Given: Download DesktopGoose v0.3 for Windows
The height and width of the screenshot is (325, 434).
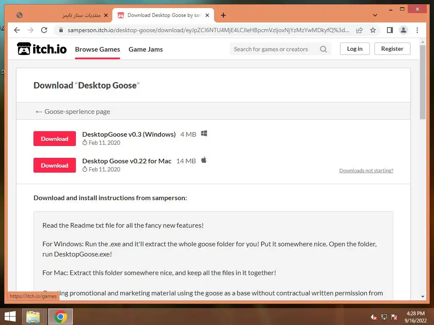Looking at the screenshot, I should [55, 138].
